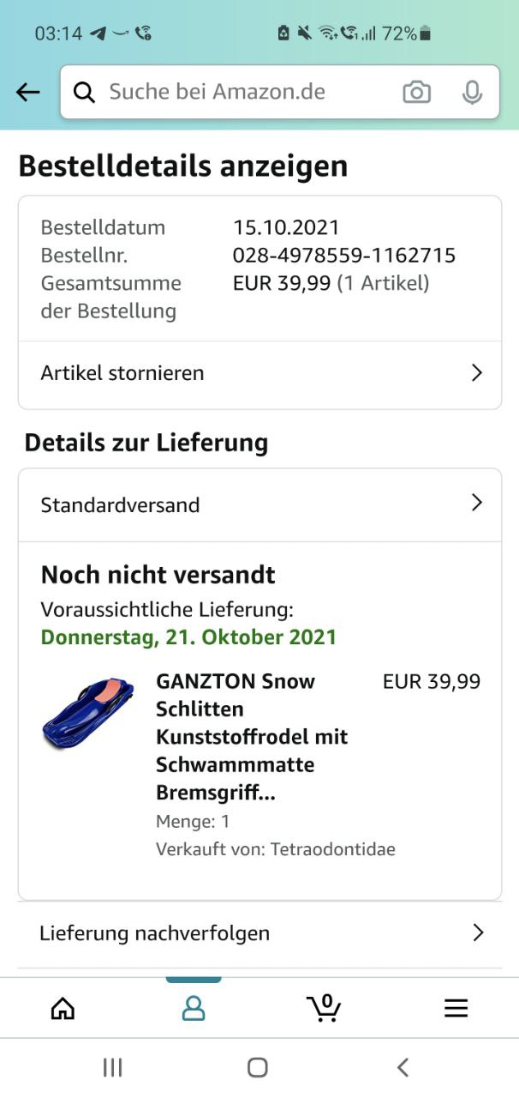Open Standardversand shipping details
519x1098 pixels.
pos(120,505)
